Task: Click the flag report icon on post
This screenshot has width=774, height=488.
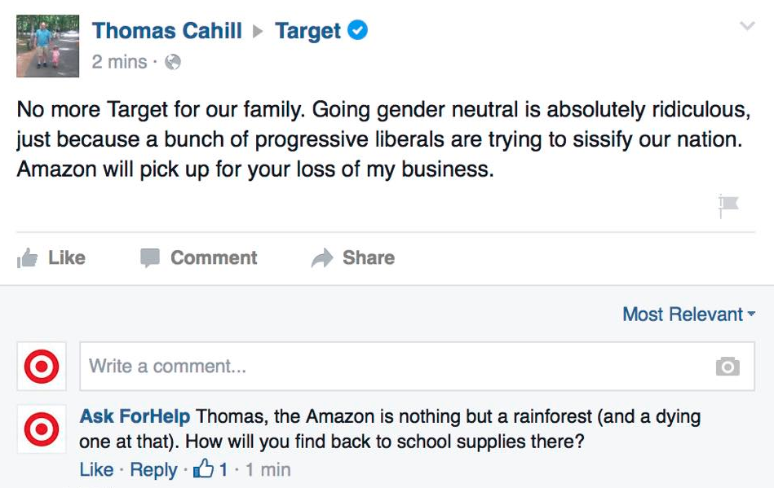Action: tap(728, 205)
